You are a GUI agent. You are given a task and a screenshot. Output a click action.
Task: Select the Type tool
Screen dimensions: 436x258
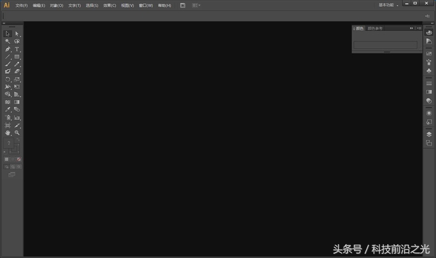click(17, 49)
